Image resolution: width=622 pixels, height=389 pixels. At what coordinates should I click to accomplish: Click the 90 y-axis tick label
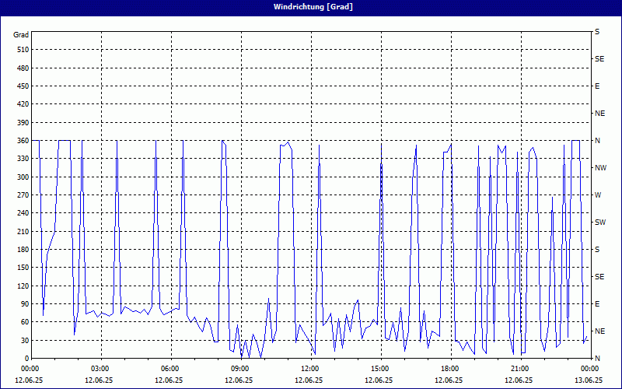point(24,304)
